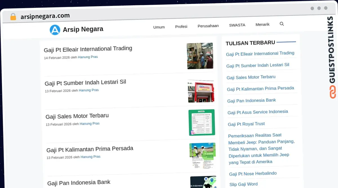
Task: Open the Menarik navigation item
Action: point(262,24)
